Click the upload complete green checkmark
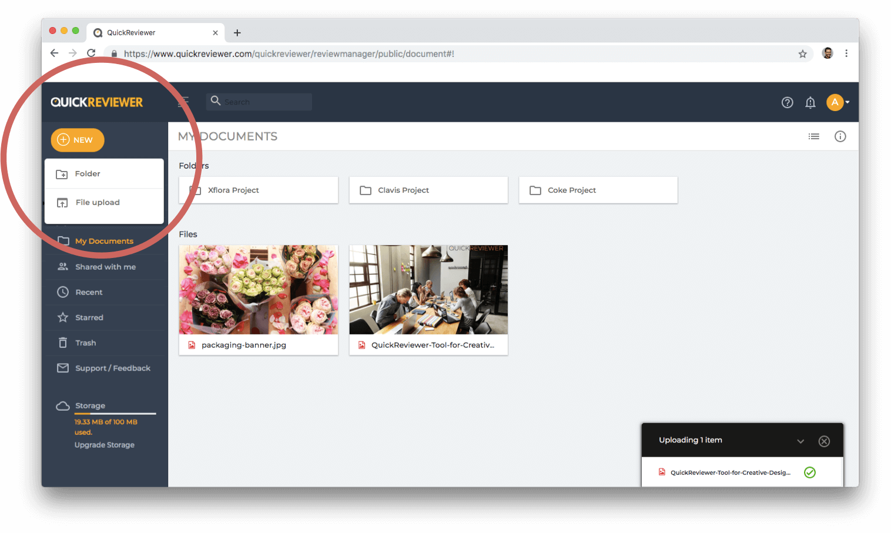The width and height of the screenshot is (891, 533). [x=810, y=472]
